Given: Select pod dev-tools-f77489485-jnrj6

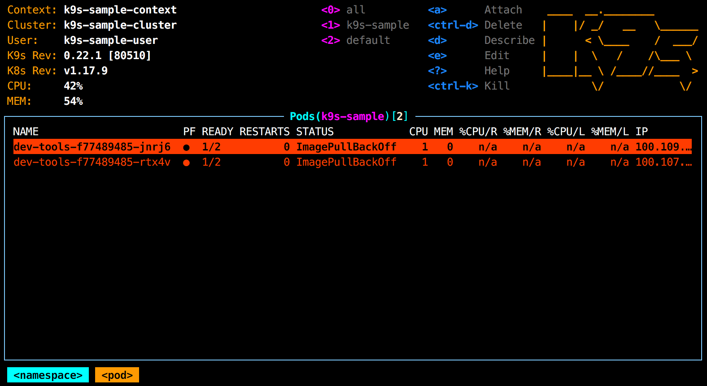Looking at the screenshot, I should 353,146.
